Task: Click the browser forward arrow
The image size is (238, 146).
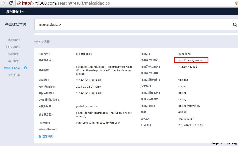Action: pos(3,3)
